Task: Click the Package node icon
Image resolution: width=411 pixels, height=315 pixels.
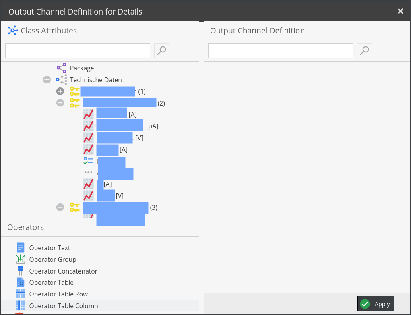Action: tap(61, 68)
